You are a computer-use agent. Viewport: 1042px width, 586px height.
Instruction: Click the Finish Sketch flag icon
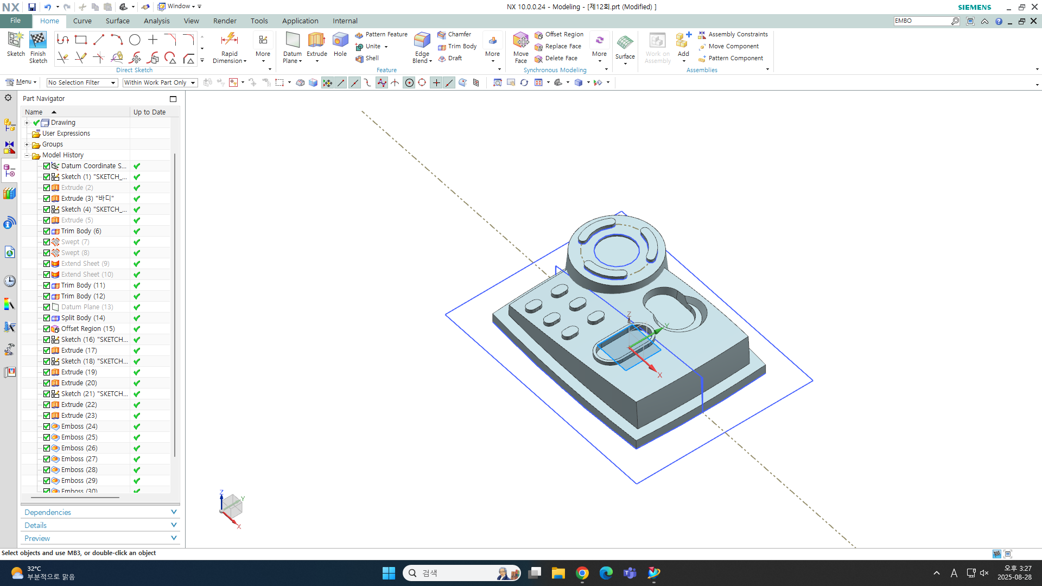tap(38, 41)
